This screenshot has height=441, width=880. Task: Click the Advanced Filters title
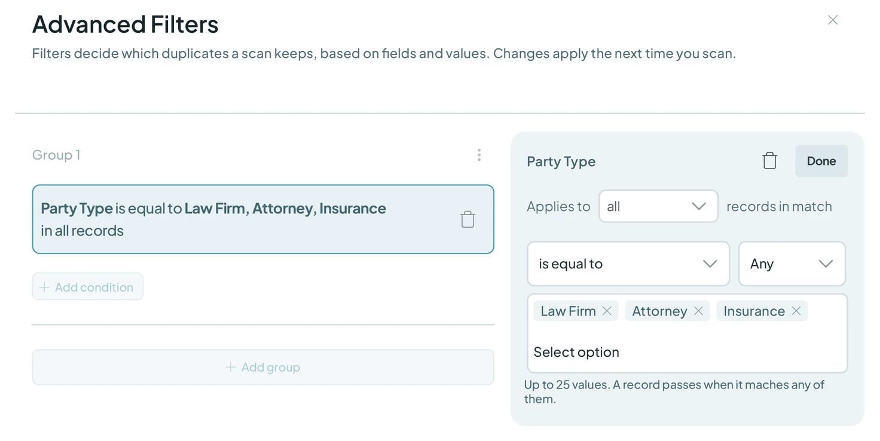(x=125, y=24)
